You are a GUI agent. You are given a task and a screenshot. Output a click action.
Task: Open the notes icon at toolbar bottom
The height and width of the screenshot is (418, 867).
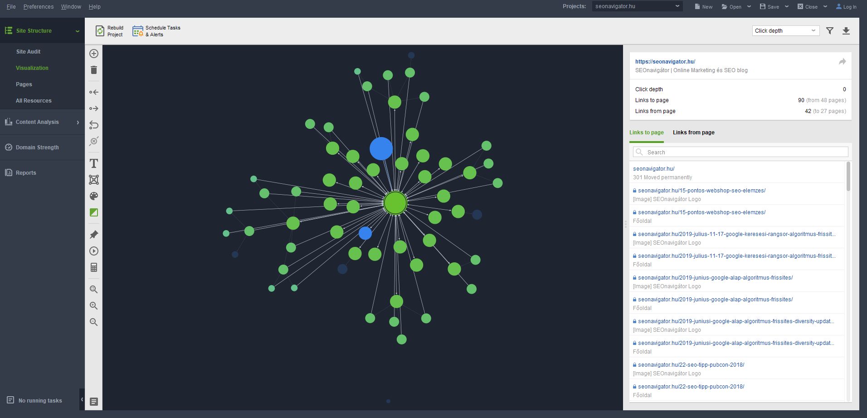94,402
